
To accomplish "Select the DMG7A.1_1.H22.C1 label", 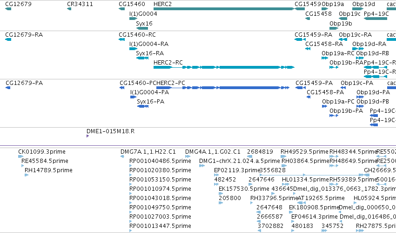I will click(x=148, y=152).
